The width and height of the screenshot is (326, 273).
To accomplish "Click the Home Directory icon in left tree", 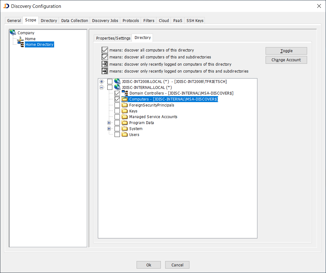I will click(x=21, y=44).
